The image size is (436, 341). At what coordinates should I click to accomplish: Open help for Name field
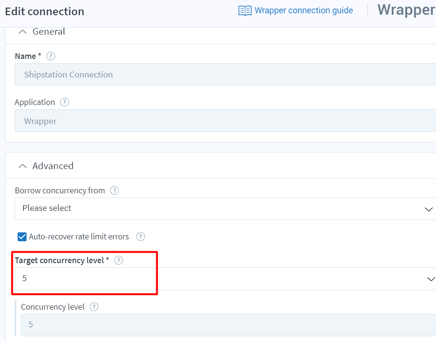click(51, 56)
